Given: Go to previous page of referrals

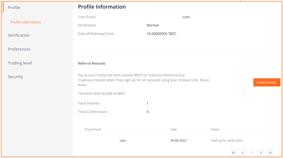Looking at the screenshot, I should click(242, 153).
